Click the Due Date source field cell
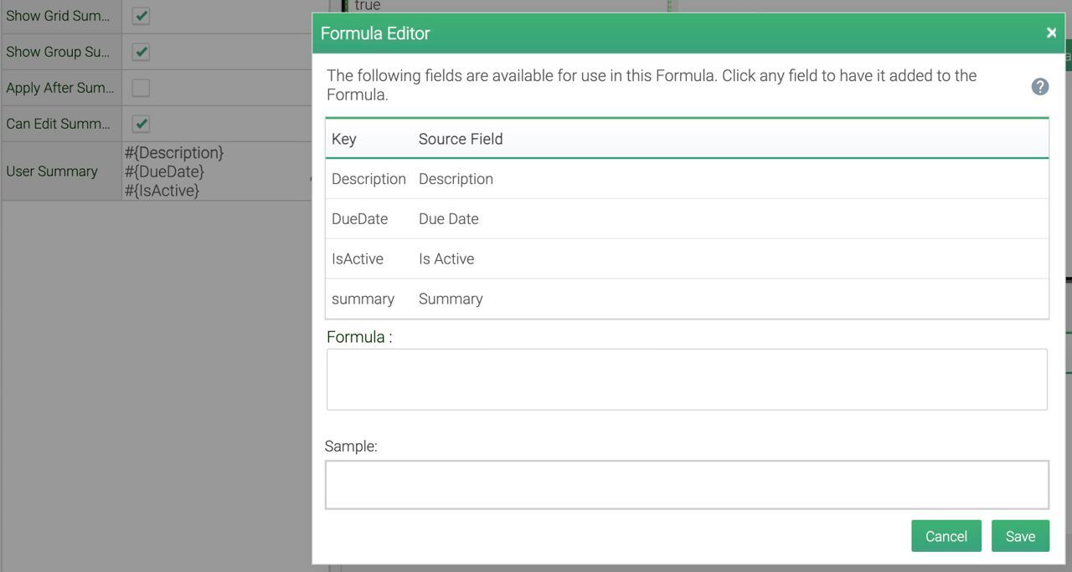 click(x=449, y=219)
